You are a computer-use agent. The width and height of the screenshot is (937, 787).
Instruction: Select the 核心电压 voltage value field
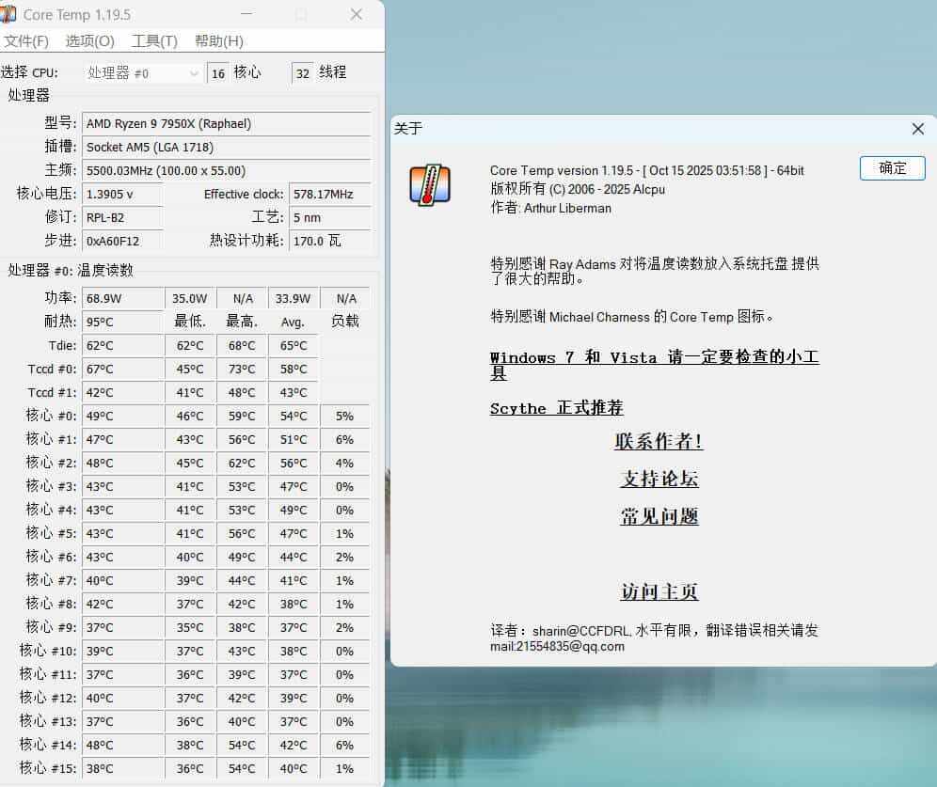pos(122,194)
